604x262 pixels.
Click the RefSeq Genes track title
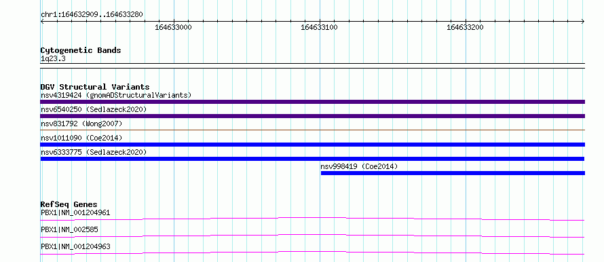[69, 204]
